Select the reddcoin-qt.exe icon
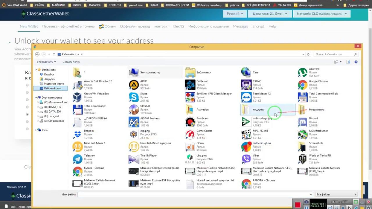The width and height of the screenshot is (372, 209). [x=246, y=147]
